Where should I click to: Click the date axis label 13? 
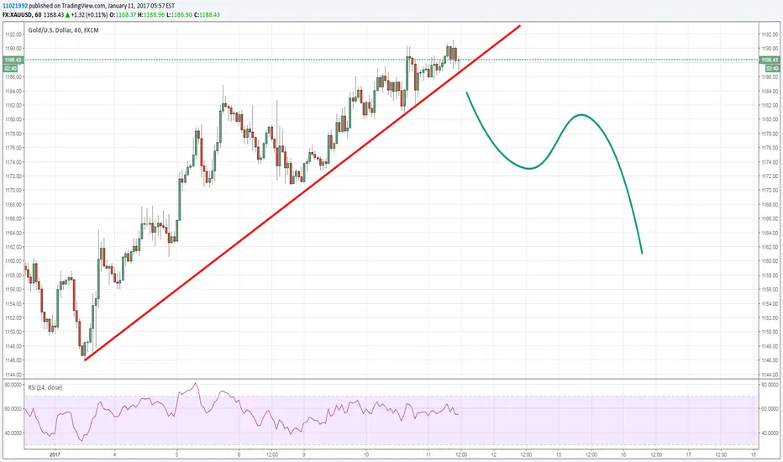[559, 454]
